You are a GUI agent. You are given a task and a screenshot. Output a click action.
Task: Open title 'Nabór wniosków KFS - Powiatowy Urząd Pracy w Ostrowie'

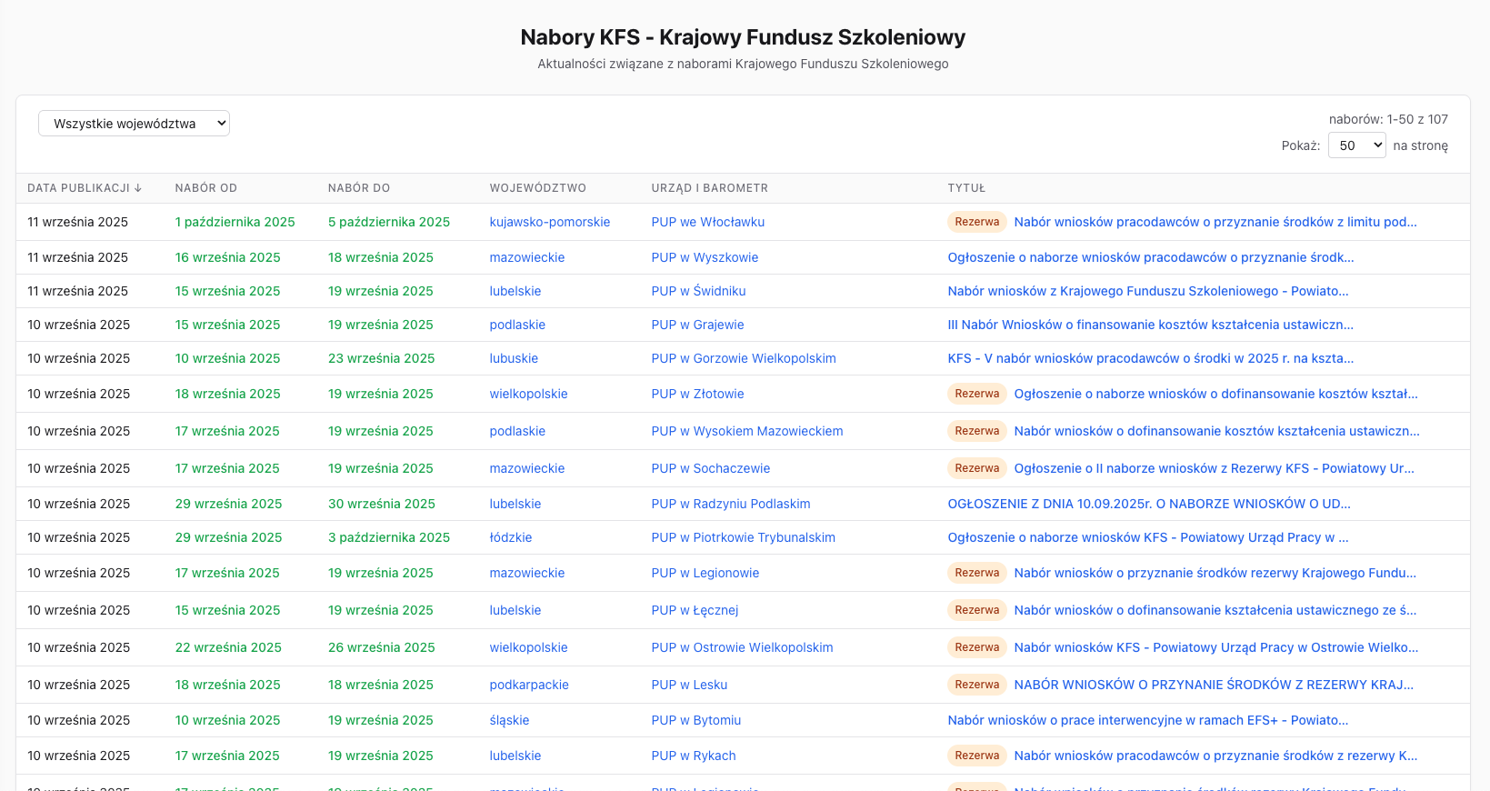pos(1216,647)
